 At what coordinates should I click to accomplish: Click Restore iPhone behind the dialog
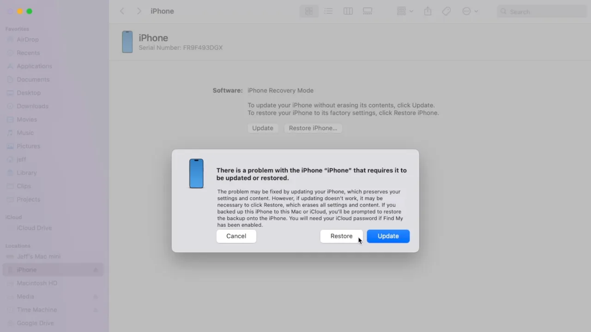(314, 128)
